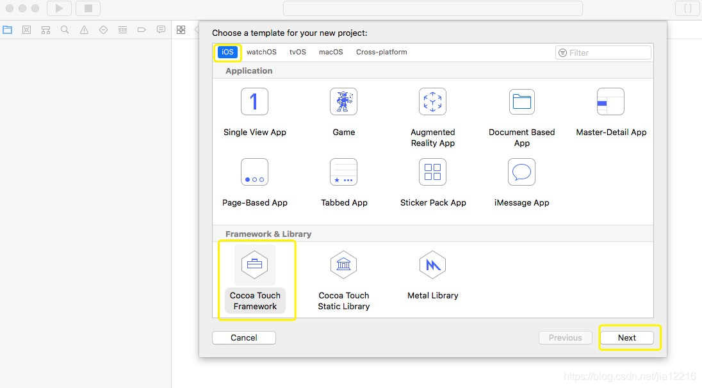Show the Debug navigator icon
The width and height of the screenshot is (702, 388).
tap(123, 30)
